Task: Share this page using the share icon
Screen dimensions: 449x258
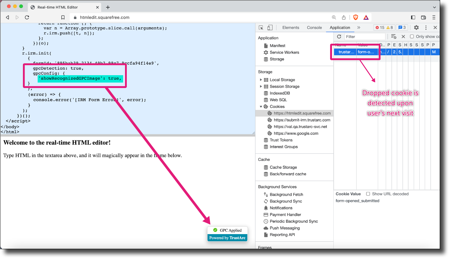Action: coord(344,17)
